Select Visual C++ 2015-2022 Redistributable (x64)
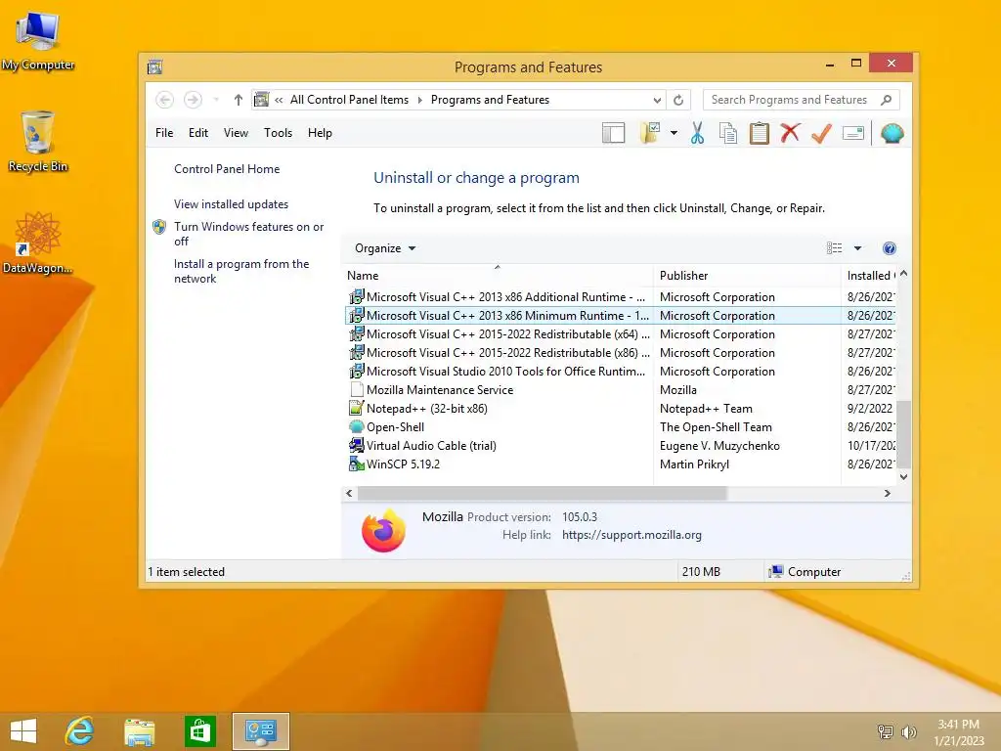The width and height of the screenshot is (1001, 751). click(620, 334)
